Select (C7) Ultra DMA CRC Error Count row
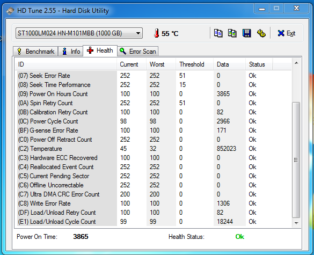 tap(154, 194)
